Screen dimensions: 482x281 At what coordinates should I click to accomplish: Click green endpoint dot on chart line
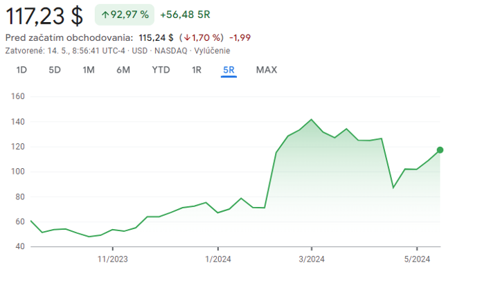pos(440,150)
